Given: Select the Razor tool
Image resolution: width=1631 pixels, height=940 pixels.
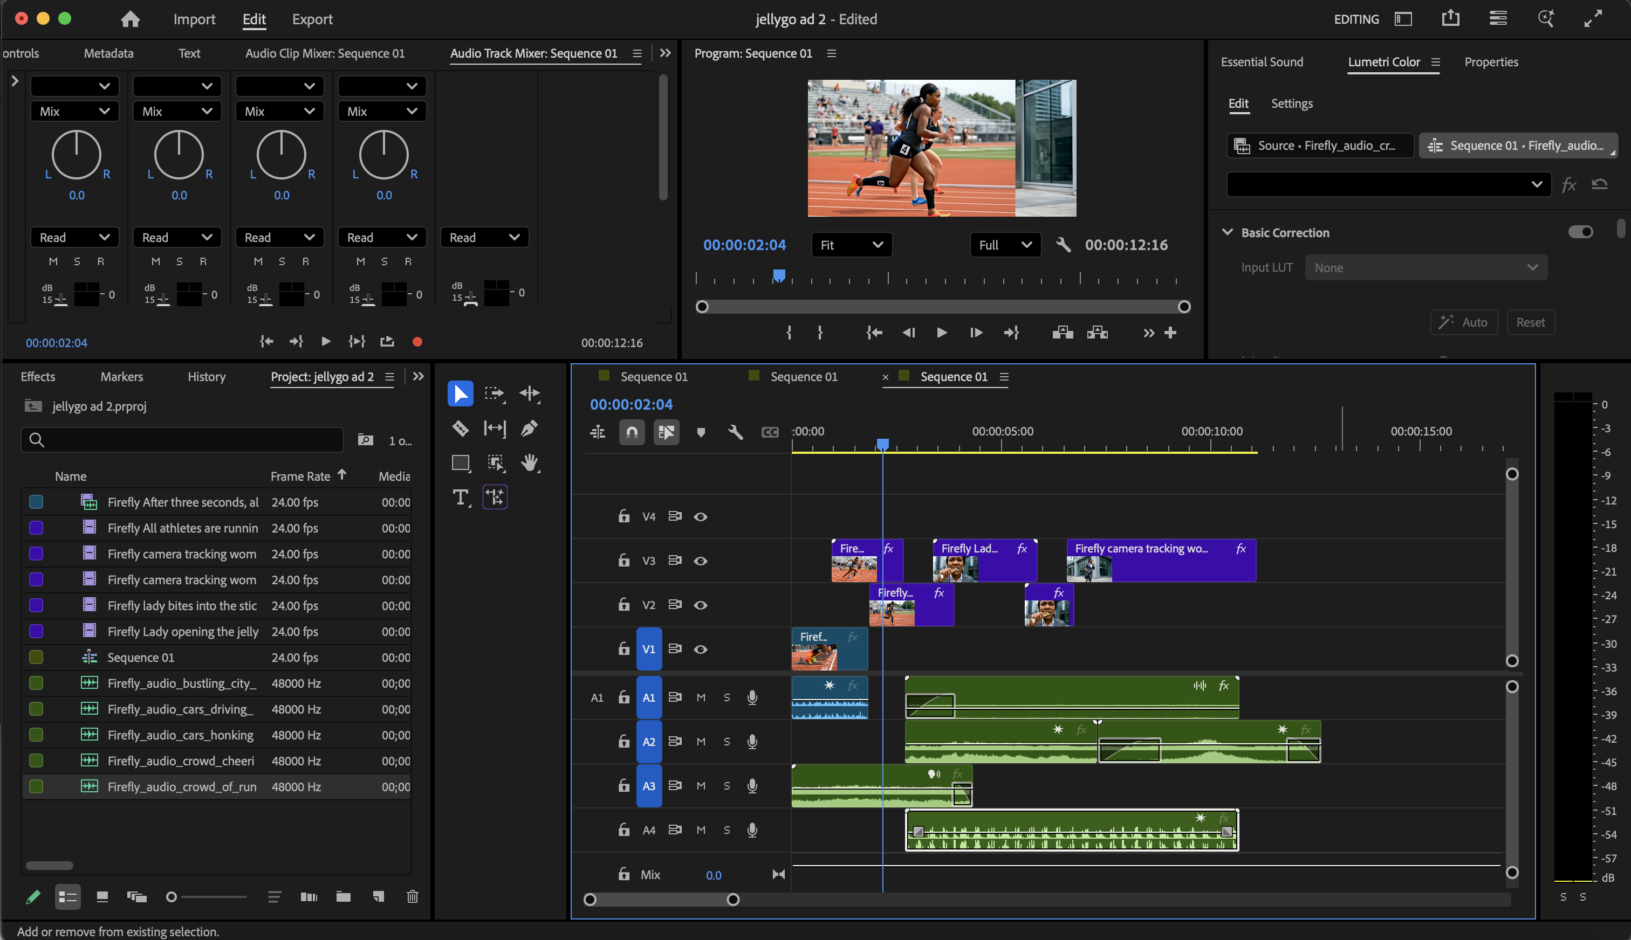Looking at the screenshot, I should (460, 428).
